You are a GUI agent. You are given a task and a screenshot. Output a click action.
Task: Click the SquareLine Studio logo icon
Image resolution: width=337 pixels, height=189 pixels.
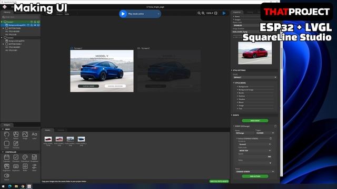(5, 7)
